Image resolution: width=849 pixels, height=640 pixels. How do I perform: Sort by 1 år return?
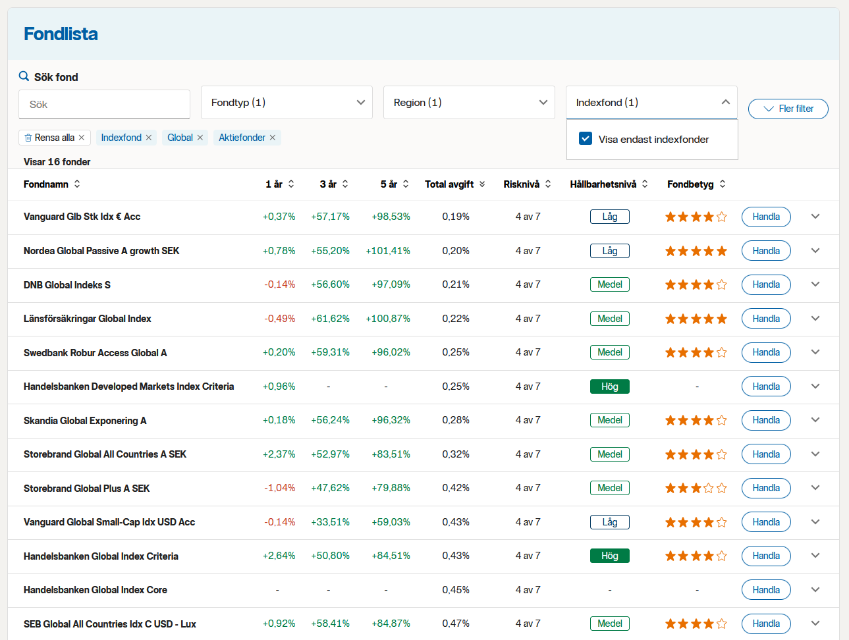[291, 184]
